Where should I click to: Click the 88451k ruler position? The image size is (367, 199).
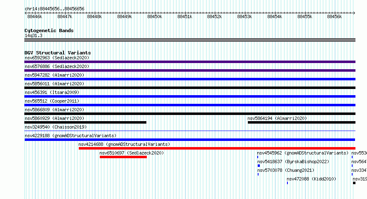coord(185,16)
